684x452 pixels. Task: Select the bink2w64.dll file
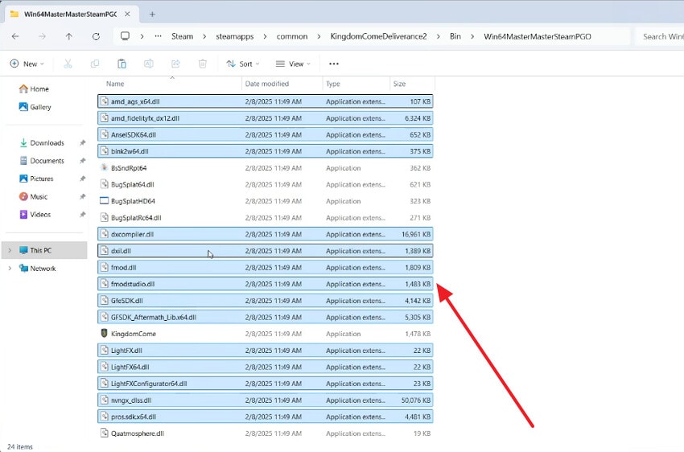click(x=266, y=151)
